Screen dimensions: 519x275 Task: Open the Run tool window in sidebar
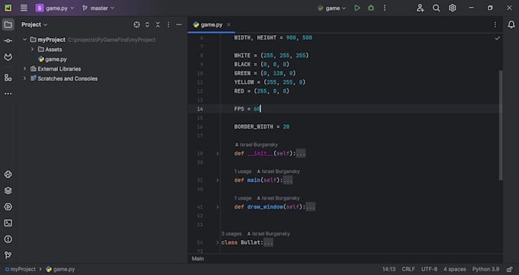tap(8, 207)
